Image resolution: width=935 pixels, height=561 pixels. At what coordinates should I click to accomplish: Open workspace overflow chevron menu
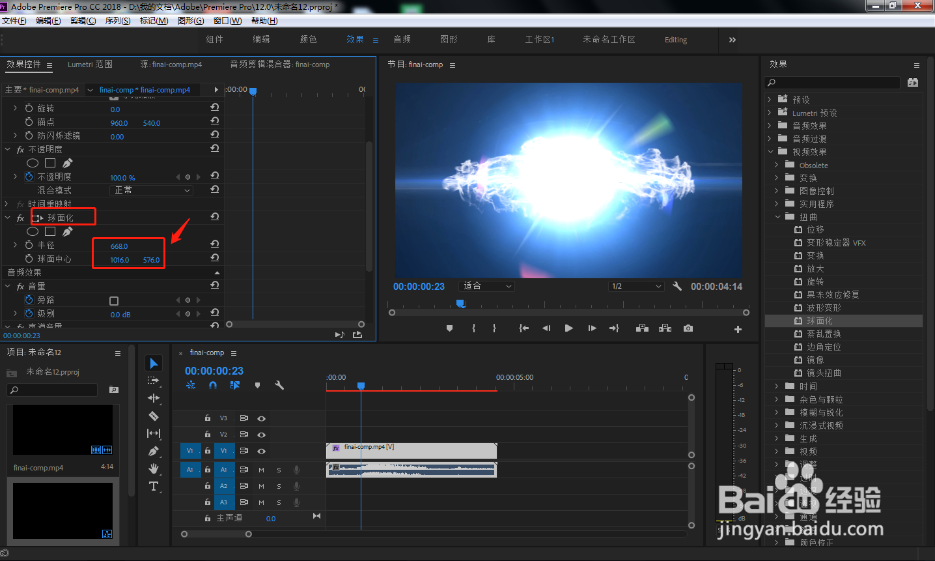(x=733, y=40)
